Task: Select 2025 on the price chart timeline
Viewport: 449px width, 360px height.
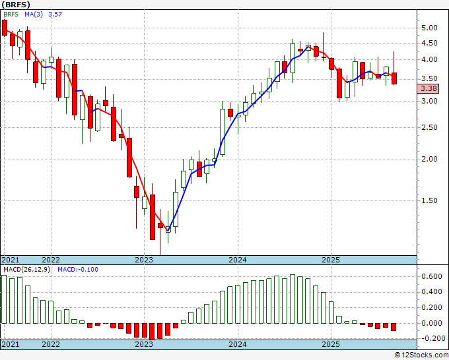Action: click(x=331, y=260)
